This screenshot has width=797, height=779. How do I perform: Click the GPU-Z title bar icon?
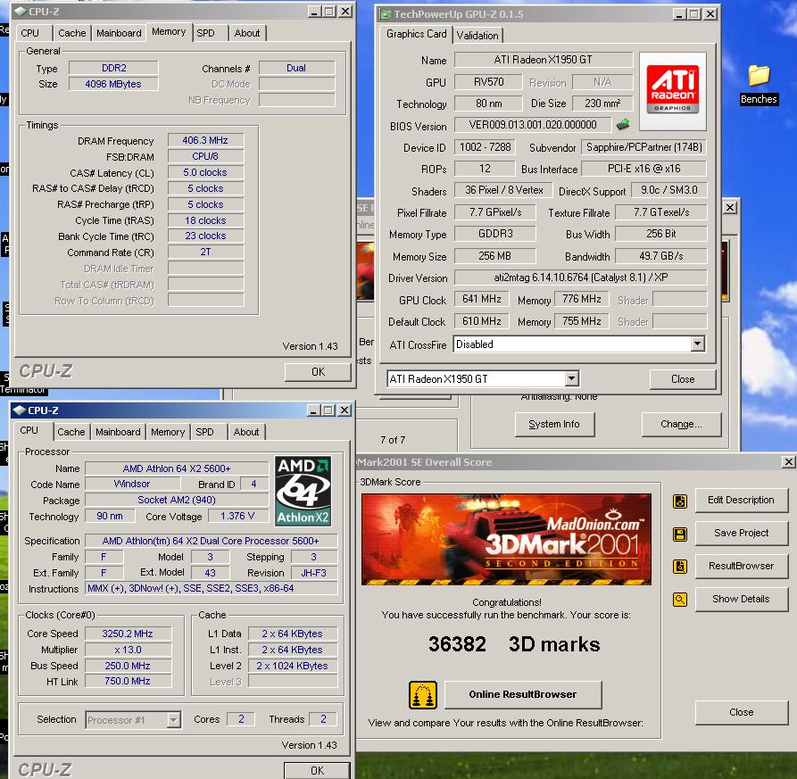point(386,14)
